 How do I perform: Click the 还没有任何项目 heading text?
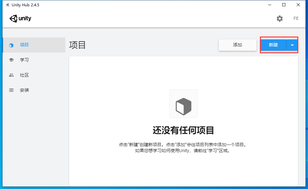[x=183, y=130]
